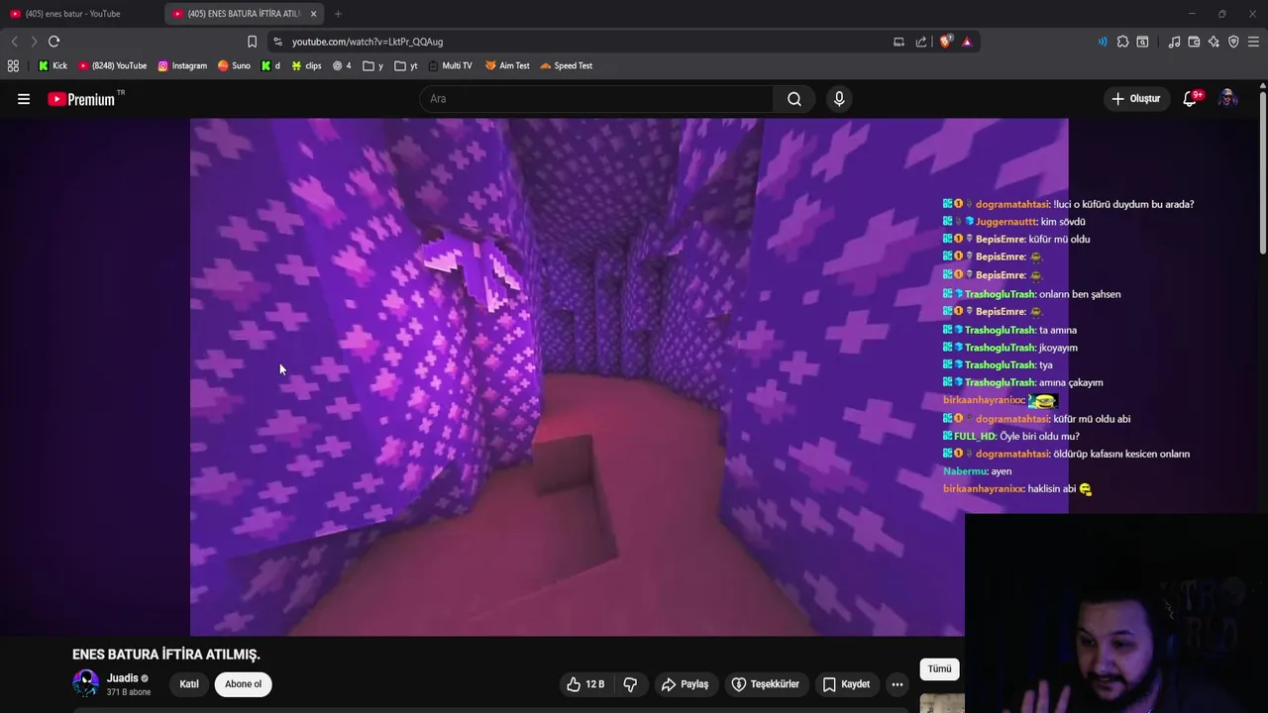
Task: Open the Aim Test bookmark
Action: [x=507, y=65]
